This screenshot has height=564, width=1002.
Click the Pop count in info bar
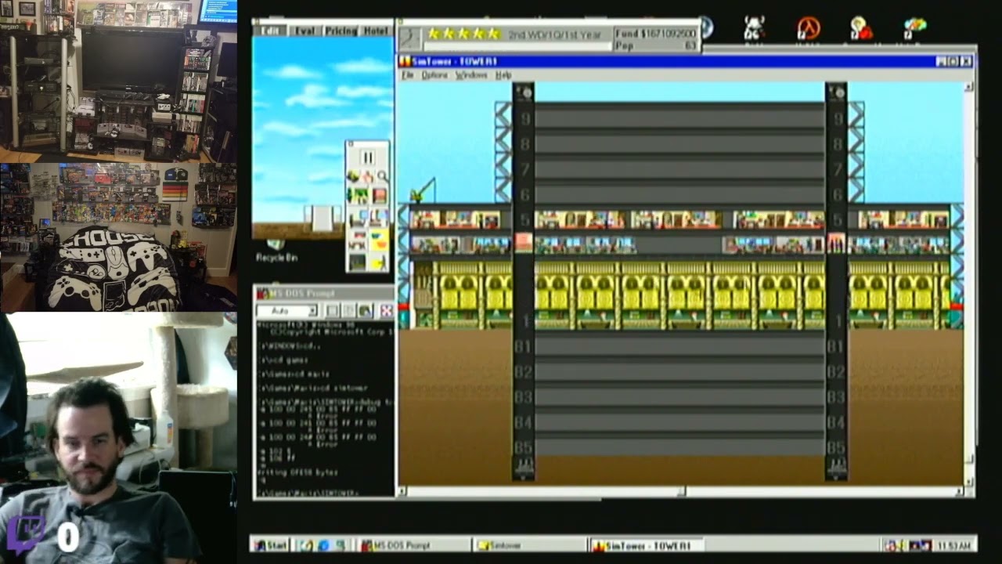(x=655, y=46)
